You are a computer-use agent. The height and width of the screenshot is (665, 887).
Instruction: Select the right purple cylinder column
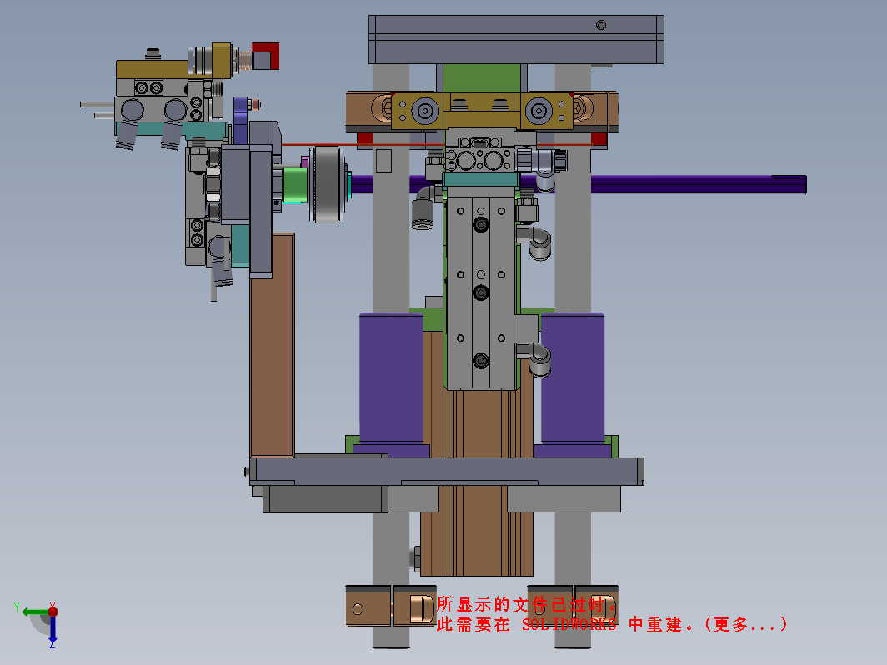point(573,377)
